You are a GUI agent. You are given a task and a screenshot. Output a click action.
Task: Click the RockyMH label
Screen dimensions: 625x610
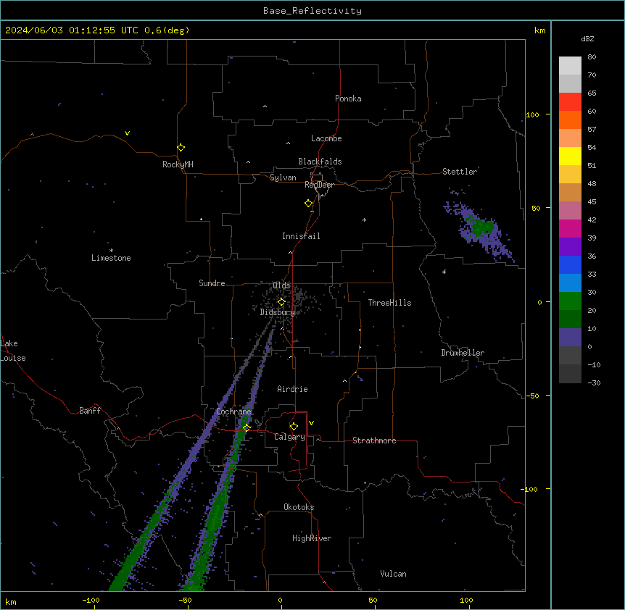178,164
